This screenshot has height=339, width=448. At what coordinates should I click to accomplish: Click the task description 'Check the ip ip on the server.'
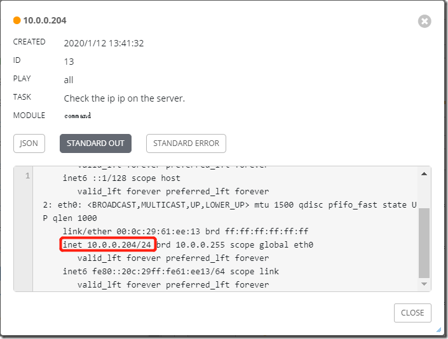(x=125, y=98)
